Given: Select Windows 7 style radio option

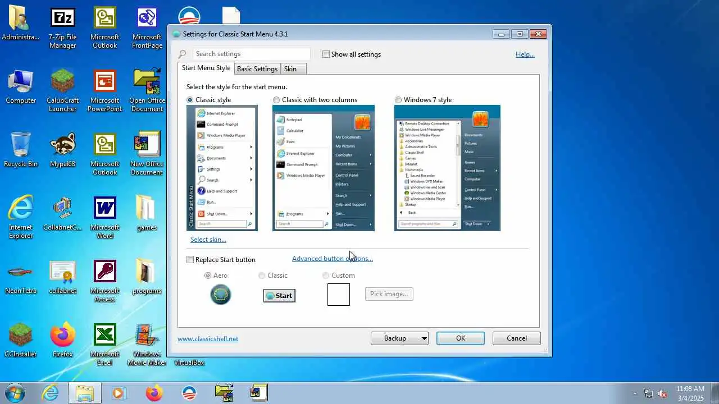Looking at the screenshot, I should (398, 100).
